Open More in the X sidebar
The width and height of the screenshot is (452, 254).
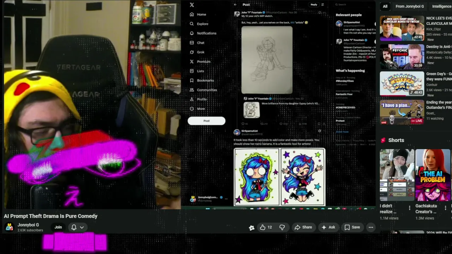click(x=197, y=109)
